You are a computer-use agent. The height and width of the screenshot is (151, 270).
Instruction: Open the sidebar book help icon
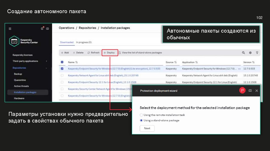[47, 29]
